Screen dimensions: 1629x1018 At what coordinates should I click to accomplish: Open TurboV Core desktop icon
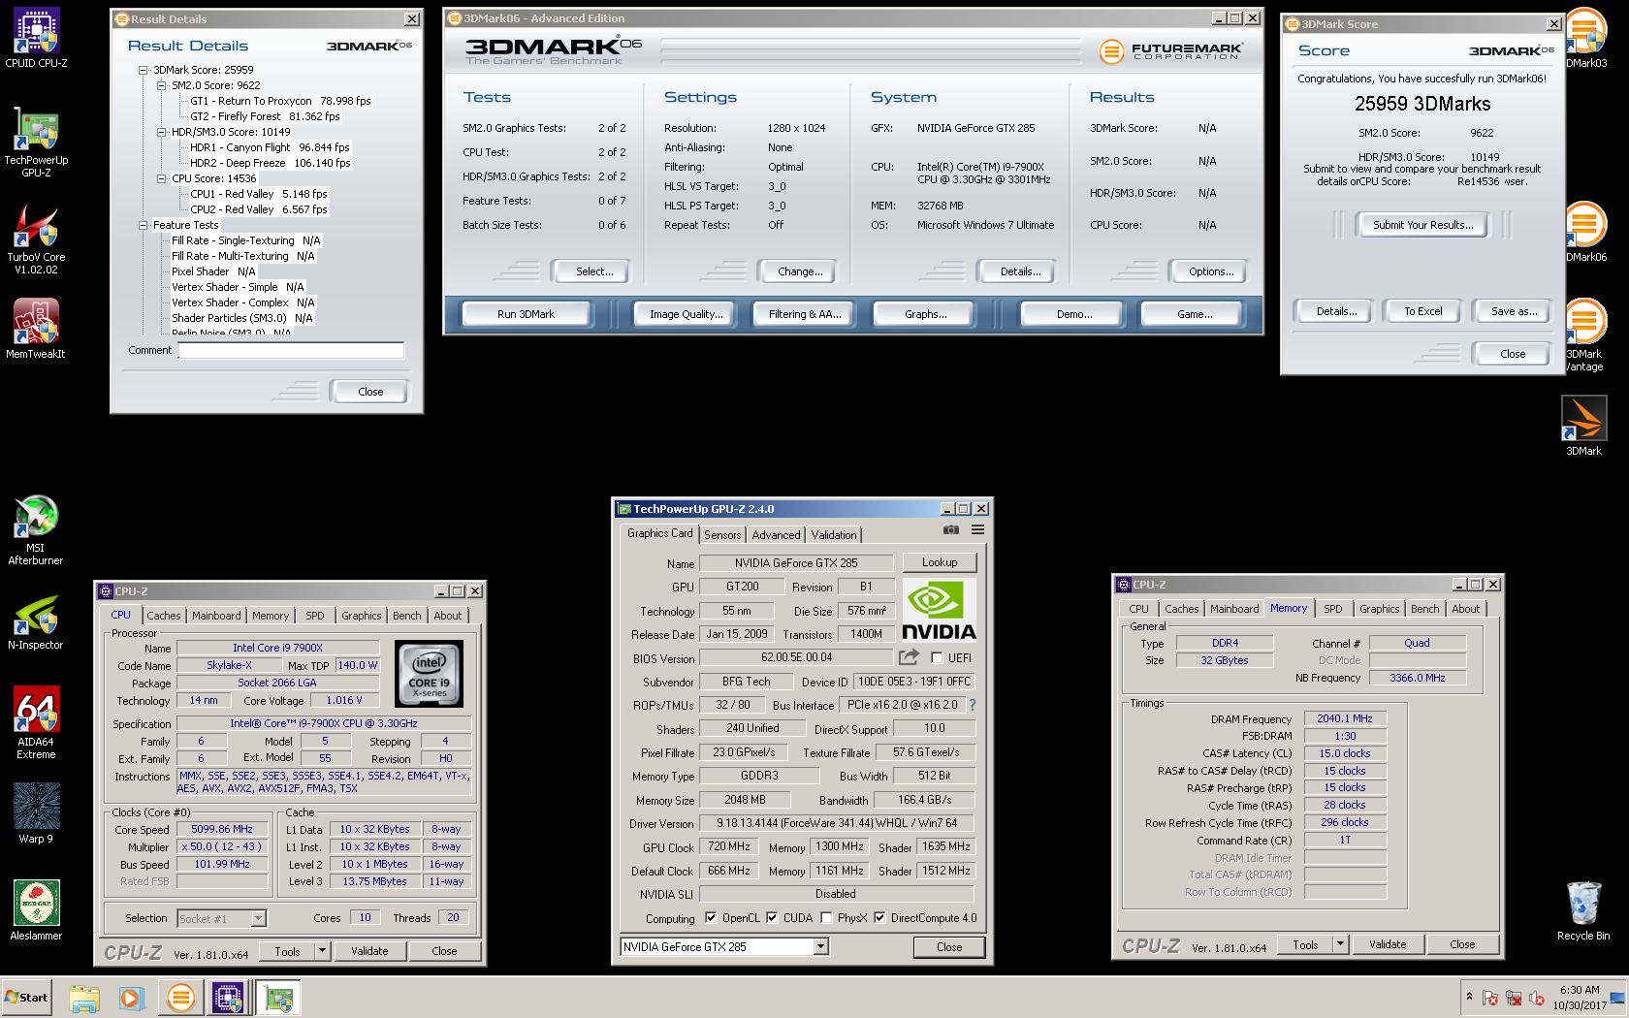point(36,239)
